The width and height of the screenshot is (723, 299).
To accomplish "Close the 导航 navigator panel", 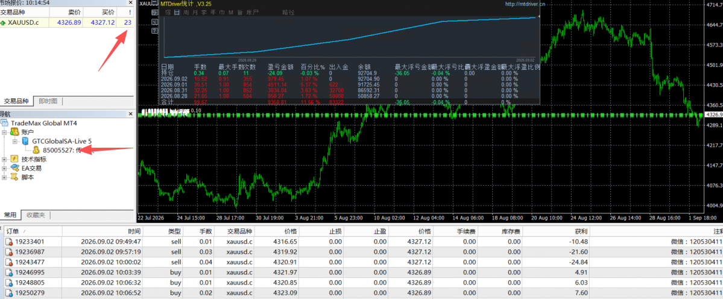I will click(130, 114).
